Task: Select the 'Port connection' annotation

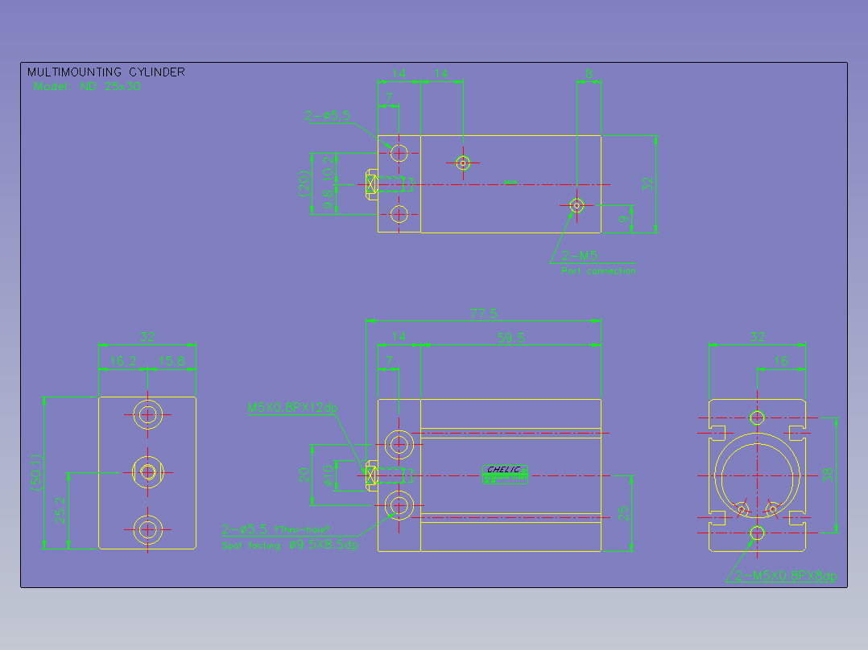Action: [598, 271]
